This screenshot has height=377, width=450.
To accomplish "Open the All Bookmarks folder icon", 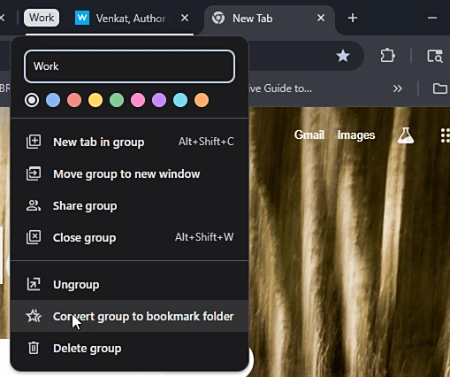I will [439, 88].
